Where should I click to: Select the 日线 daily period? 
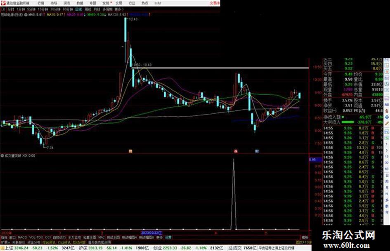click(x=78, y=9)
